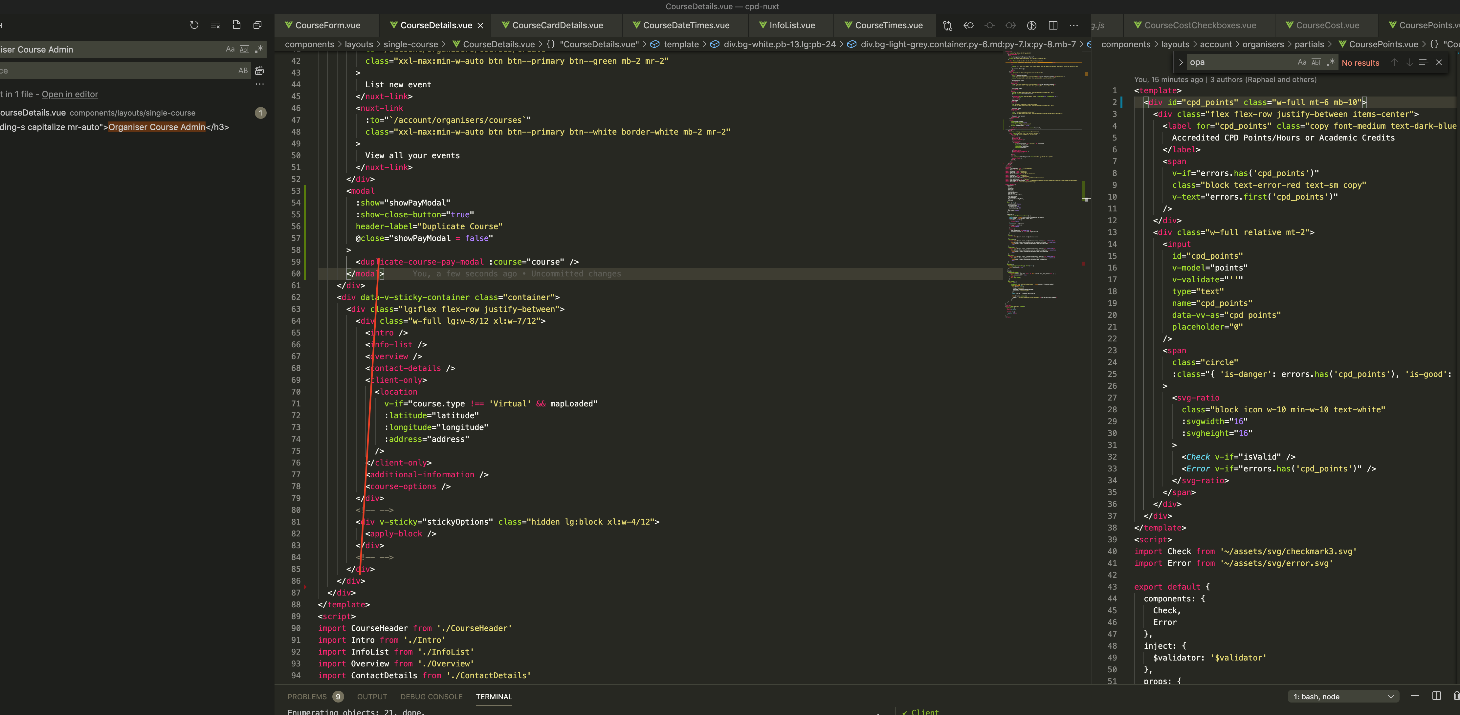Switch to InfoList.vue tab
Screen dimensions: 1460x715
[792, 25]
